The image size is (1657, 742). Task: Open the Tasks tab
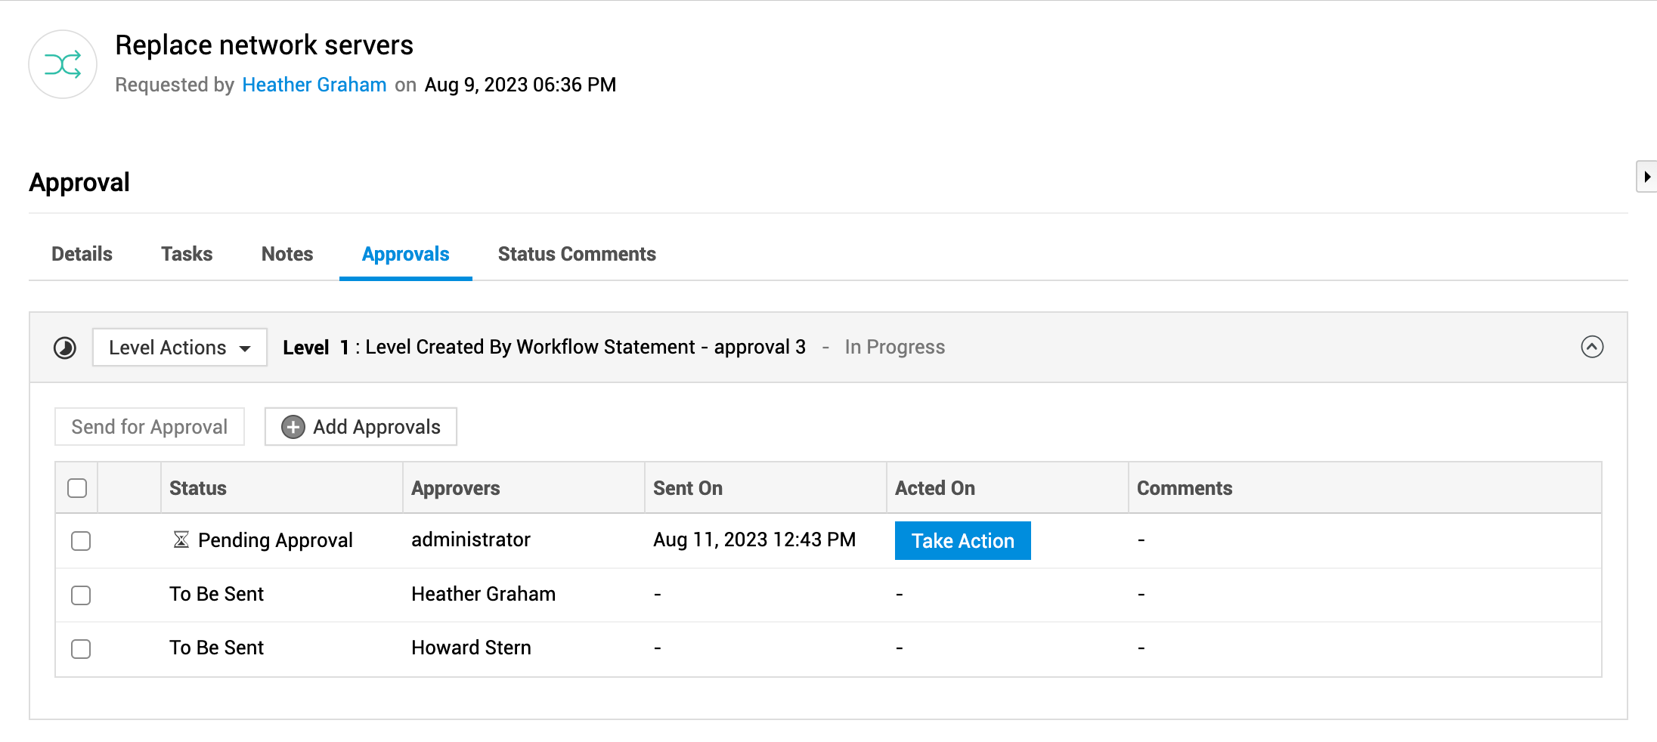coord(187,254)
